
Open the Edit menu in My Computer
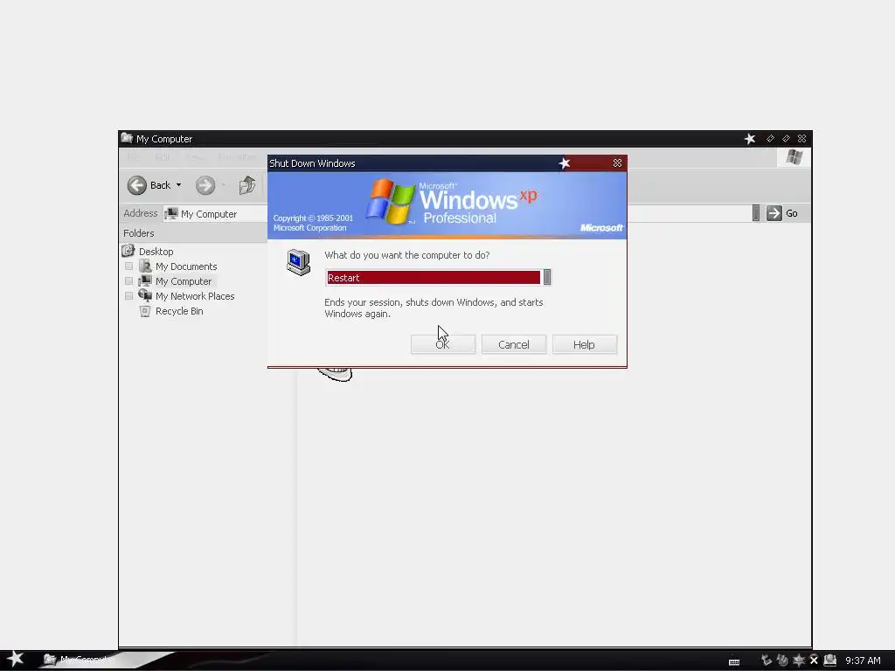pyautogui.click(x=163, y=157)
